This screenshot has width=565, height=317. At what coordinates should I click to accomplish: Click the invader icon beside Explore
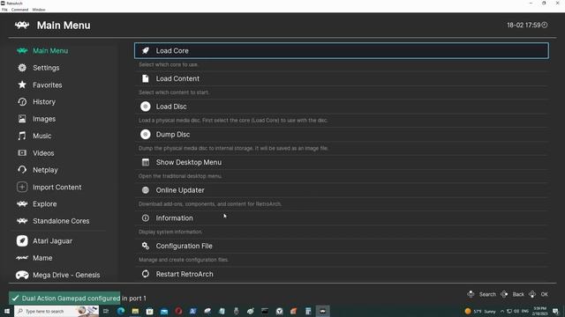22,203
